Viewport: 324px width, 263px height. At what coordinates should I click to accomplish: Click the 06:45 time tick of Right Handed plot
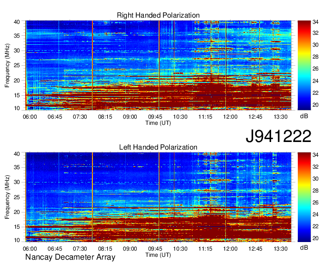[55, 117]
